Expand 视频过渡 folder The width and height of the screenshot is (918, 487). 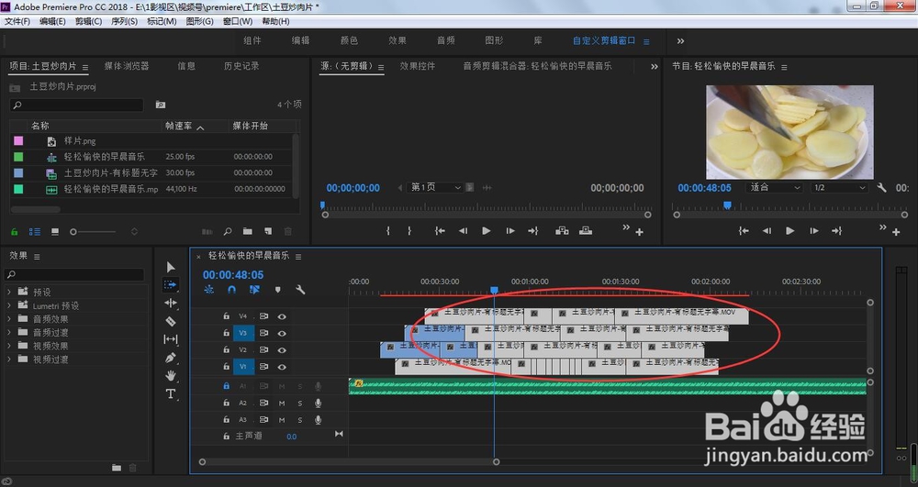[9, 359]
